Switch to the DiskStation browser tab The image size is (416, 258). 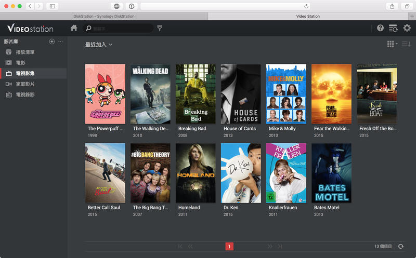(103, 16)
